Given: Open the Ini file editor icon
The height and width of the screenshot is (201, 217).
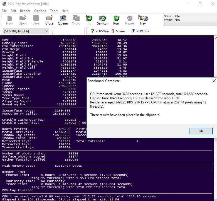Looking at the screenshot, I should (x=89, y=20).
